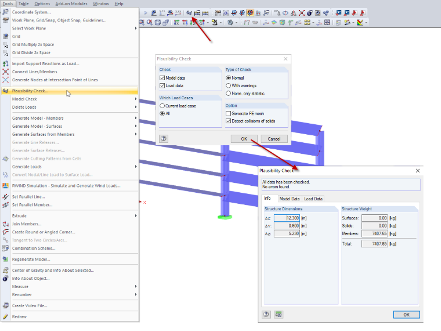Select the Info tab
441x331 pixels.
coord(268,198)
